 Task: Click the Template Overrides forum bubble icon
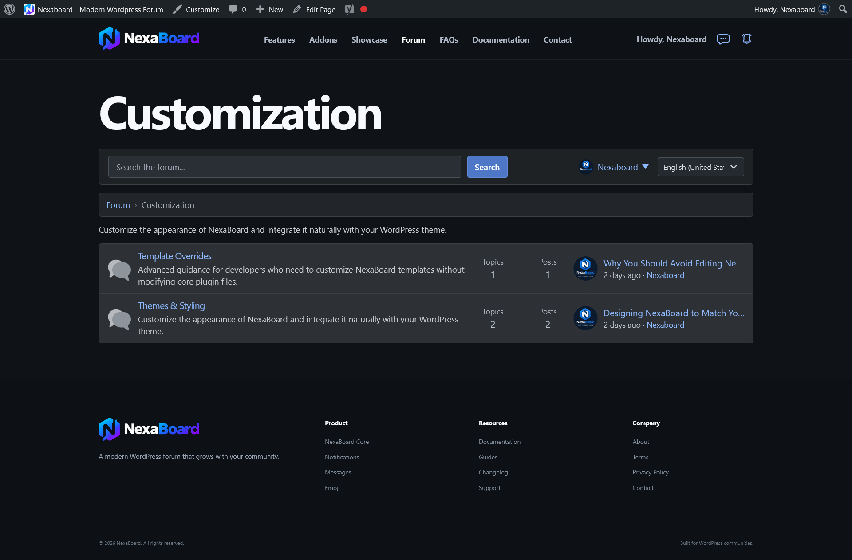pos(119,269)
